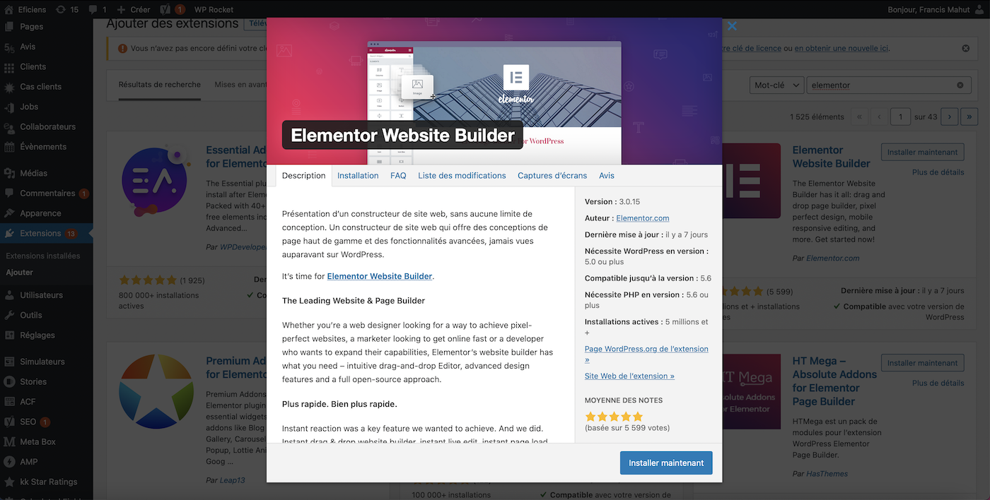
Task: Open HasThemes author link
Action: pyautogui.click(x=827, y=474)
